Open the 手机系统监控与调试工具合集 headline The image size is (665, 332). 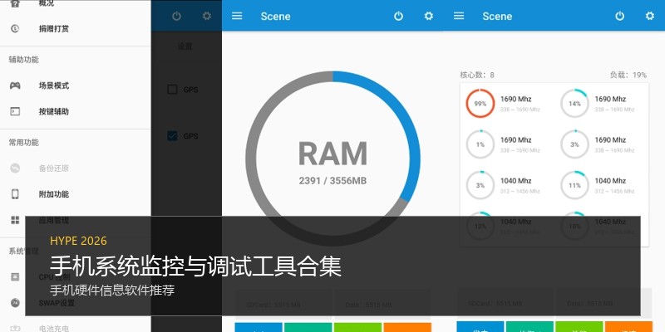pyautogui.click(x=195, y=266)
